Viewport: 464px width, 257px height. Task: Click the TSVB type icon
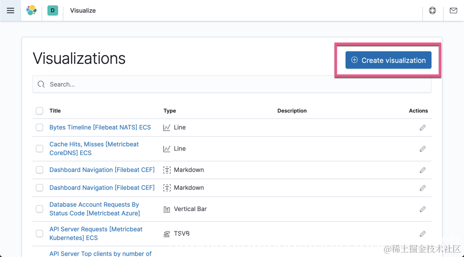coord(167,234)
